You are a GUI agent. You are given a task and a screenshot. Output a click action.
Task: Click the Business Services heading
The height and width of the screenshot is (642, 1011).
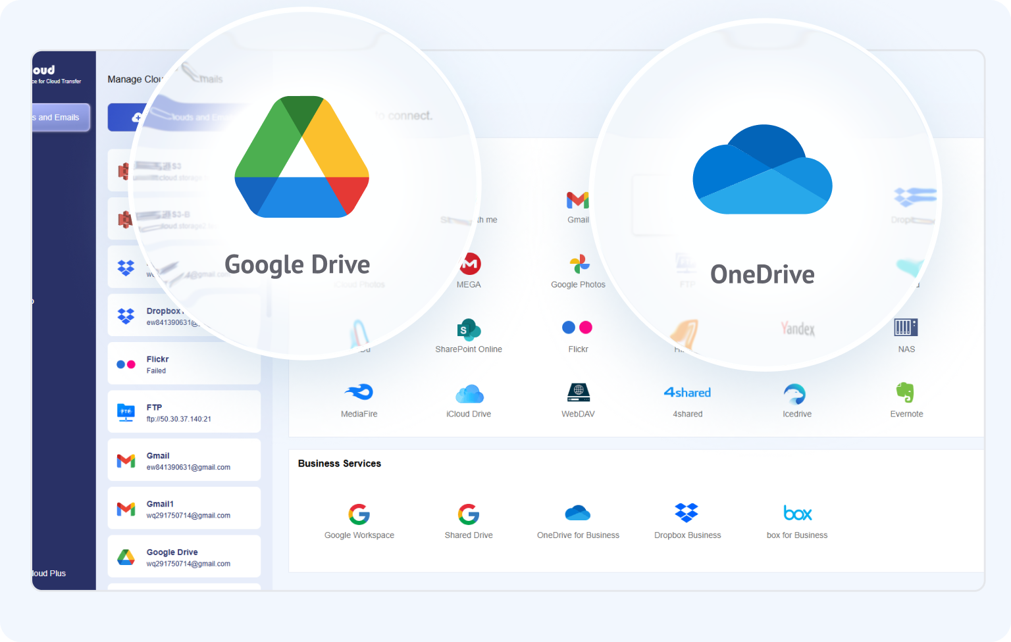[340, 464]
